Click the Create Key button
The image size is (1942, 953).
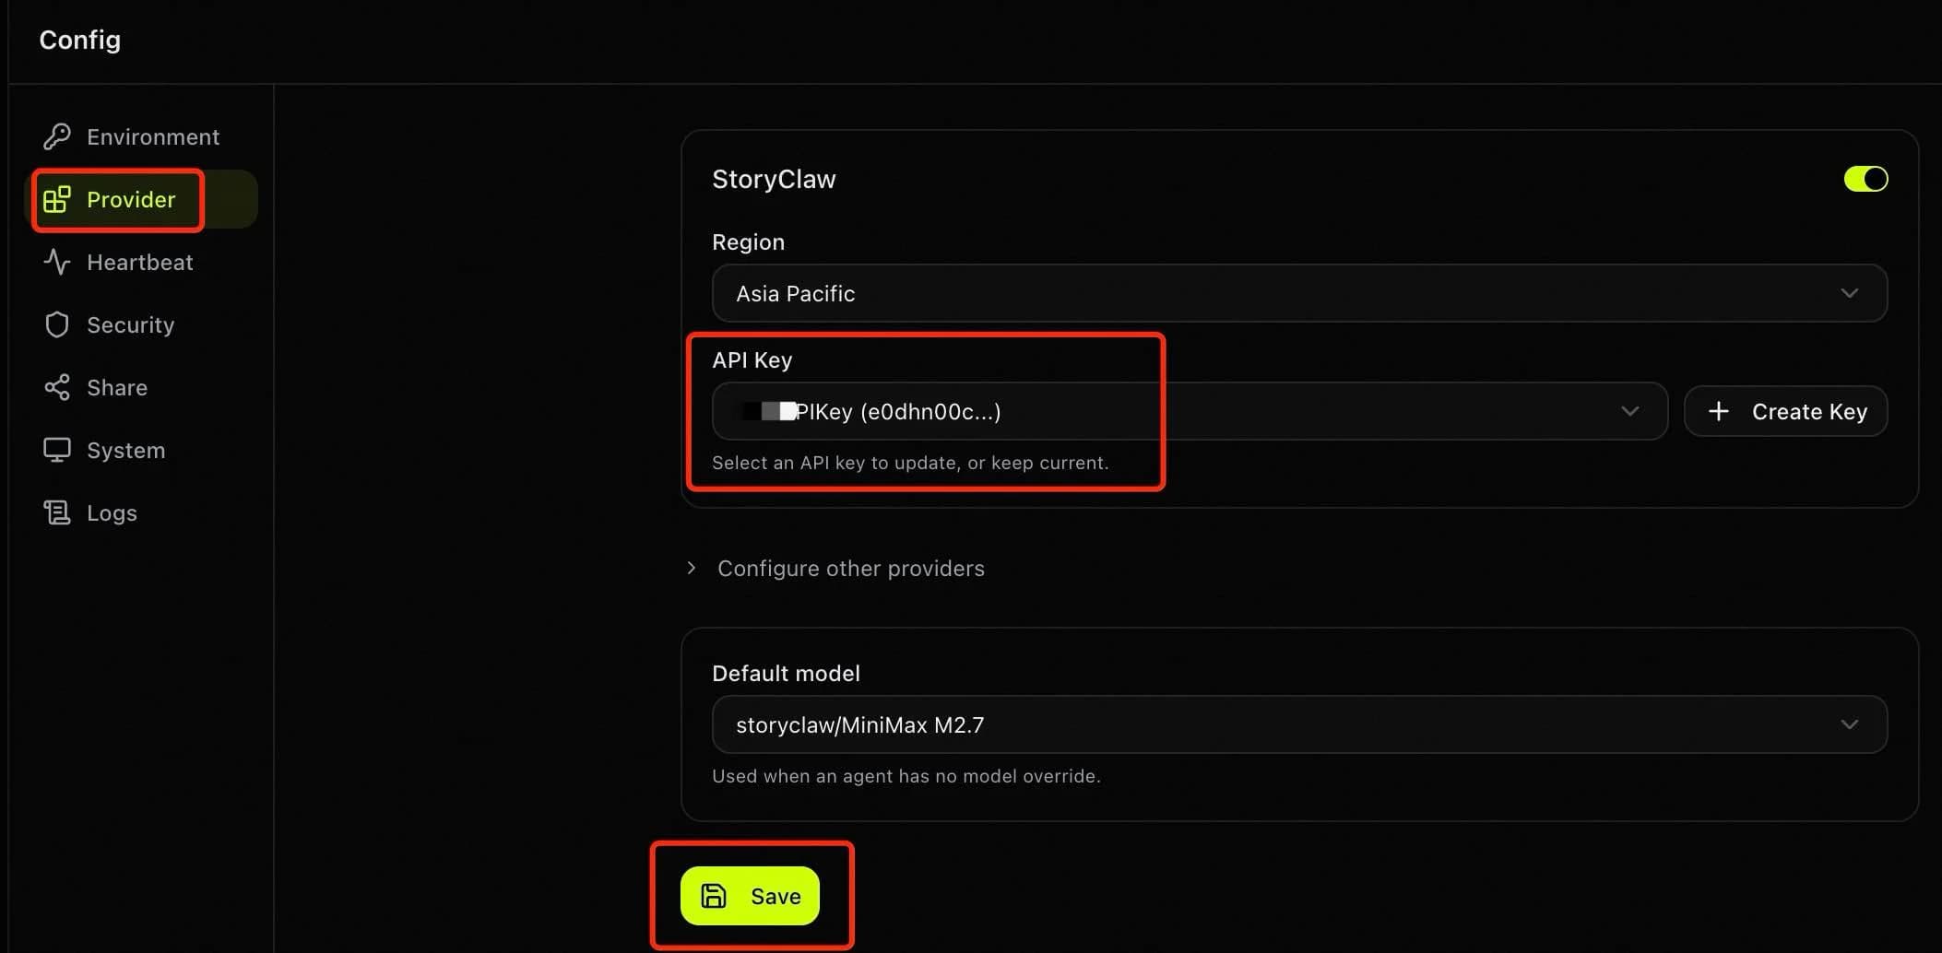[1785, 411]
